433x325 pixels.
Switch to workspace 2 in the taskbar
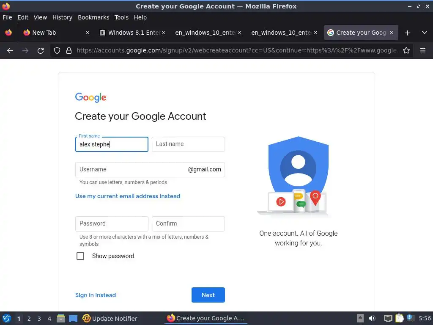click(x=29, y=319)
